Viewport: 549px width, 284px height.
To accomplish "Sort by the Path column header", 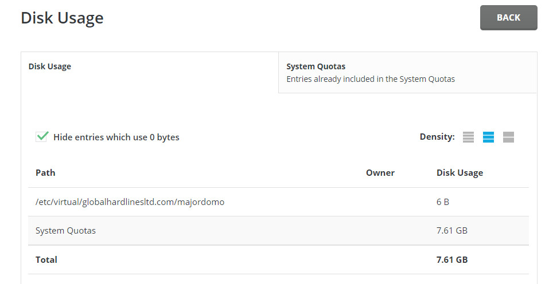I will click(x=45, y=172).
